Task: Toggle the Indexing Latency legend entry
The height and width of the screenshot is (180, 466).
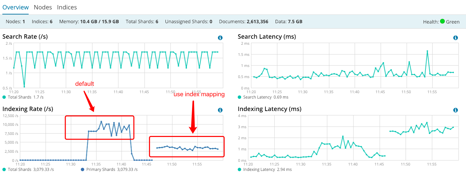Action: pyautogui.click(x=265, y=169)
